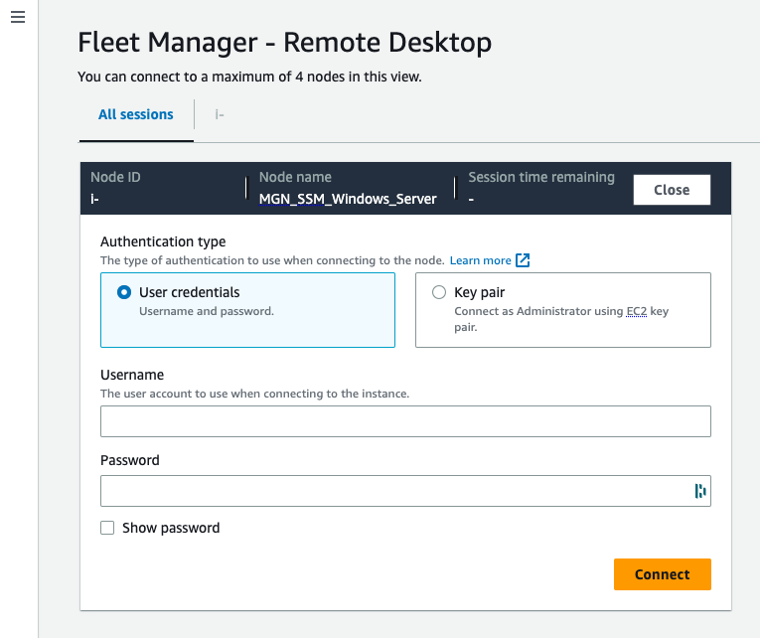Click the password manager icon in Password field

[700, 491]
